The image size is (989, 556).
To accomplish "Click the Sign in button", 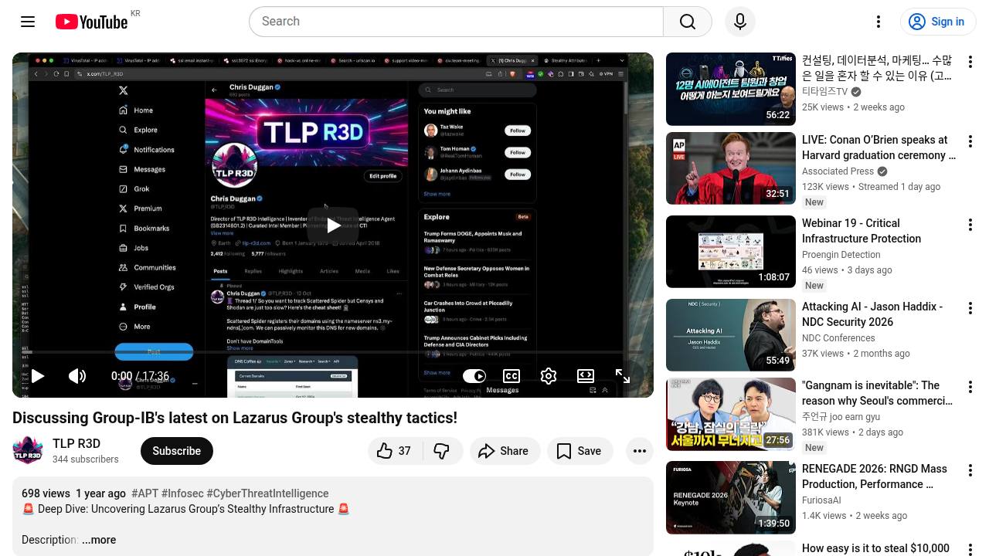I will point(939,22).
